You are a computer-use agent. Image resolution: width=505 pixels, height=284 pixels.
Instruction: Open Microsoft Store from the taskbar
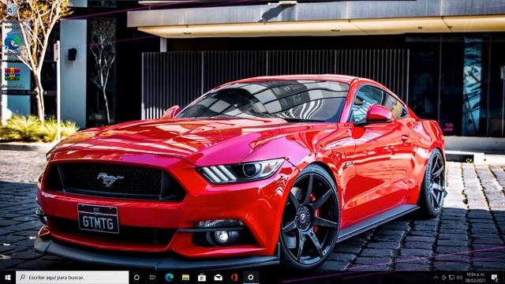(202, 277)
